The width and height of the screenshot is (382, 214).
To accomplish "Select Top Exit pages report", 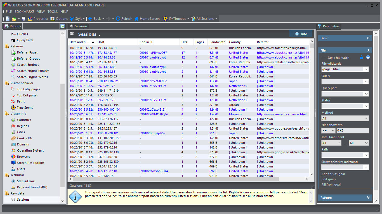I will pyautogui.click(x=27, y=95).
